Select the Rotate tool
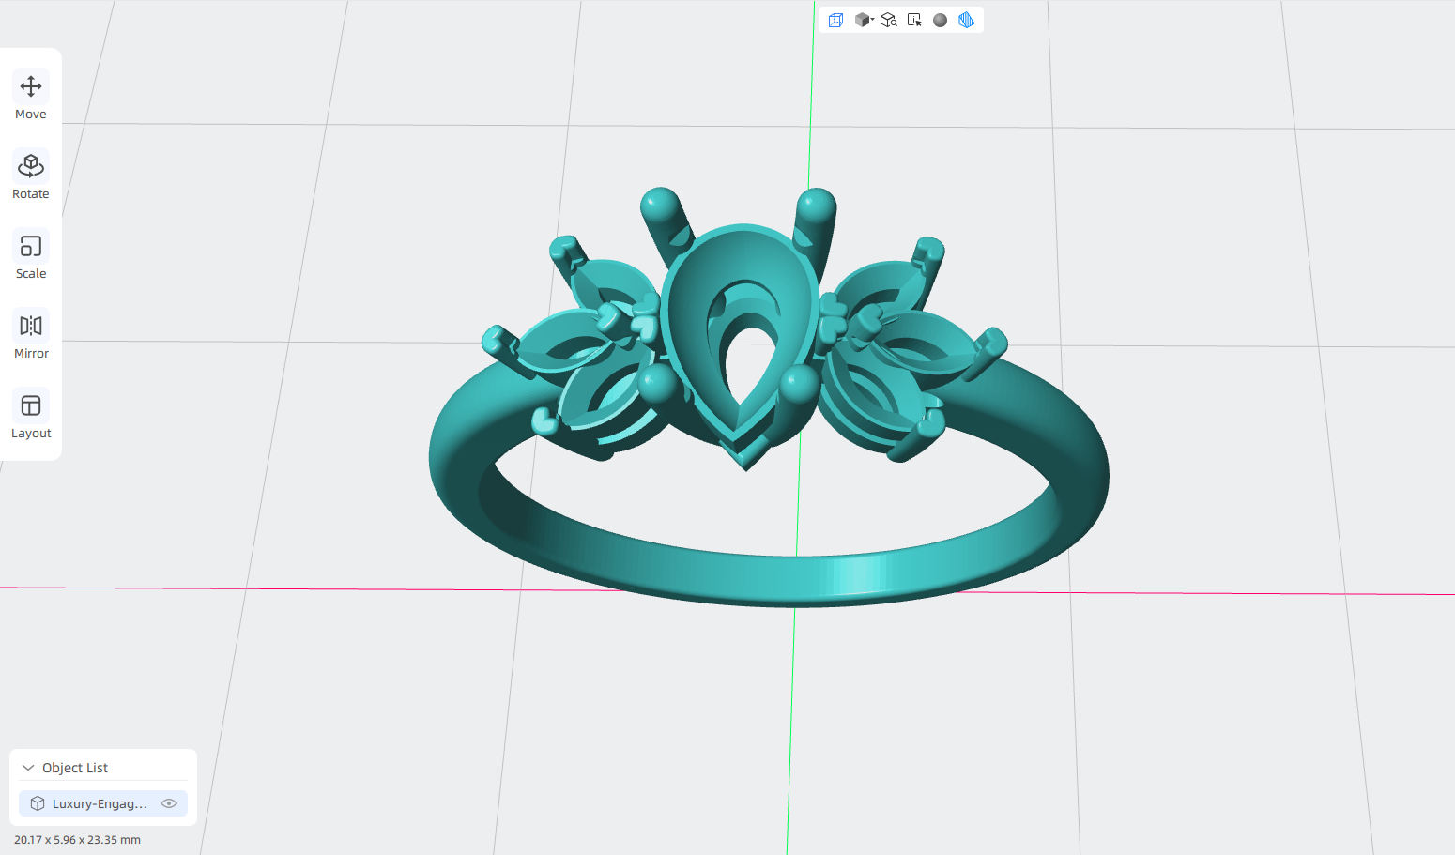This screenshot has height=855, width=1455. (x=31, y=176)
